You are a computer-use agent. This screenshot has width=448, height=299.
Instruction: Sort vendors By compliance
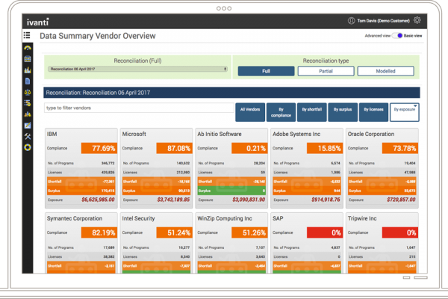[x=281, y=112]
